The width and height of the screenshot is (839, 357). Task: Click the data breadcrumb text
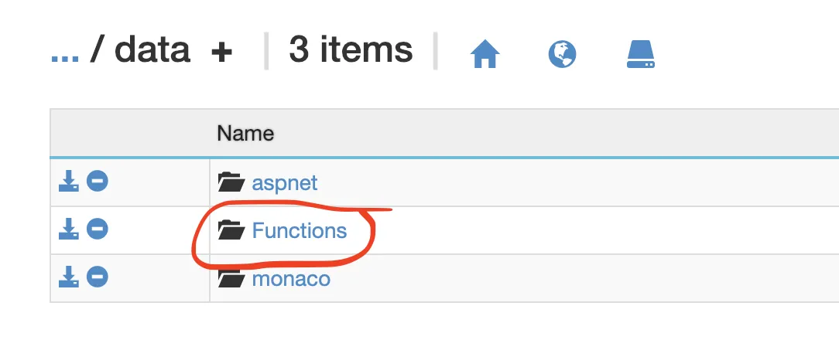152,51
